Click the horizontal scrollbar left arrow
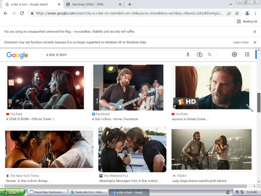Screen dimensions: 261x196 pyautogui.click(x=2, y=186)
